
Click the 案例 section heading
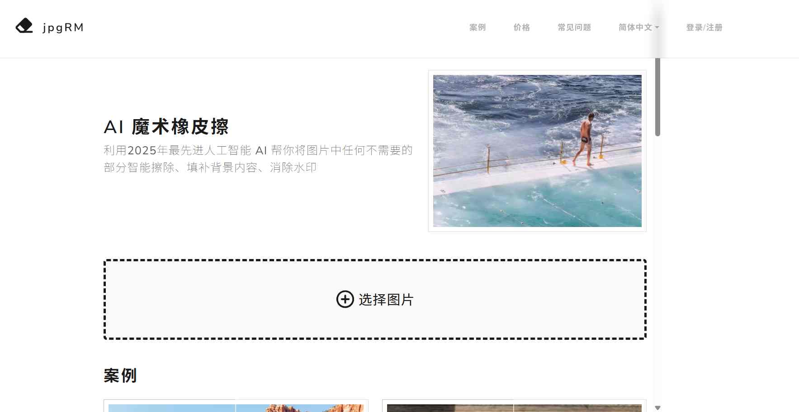click(x=120, y=375)
